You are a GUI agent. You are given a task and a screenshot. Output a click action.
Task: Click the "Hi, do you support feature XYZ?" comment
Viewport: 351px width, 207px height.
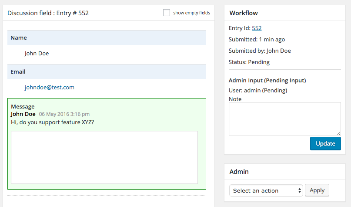pyautogui.click(x=52, y=122)
